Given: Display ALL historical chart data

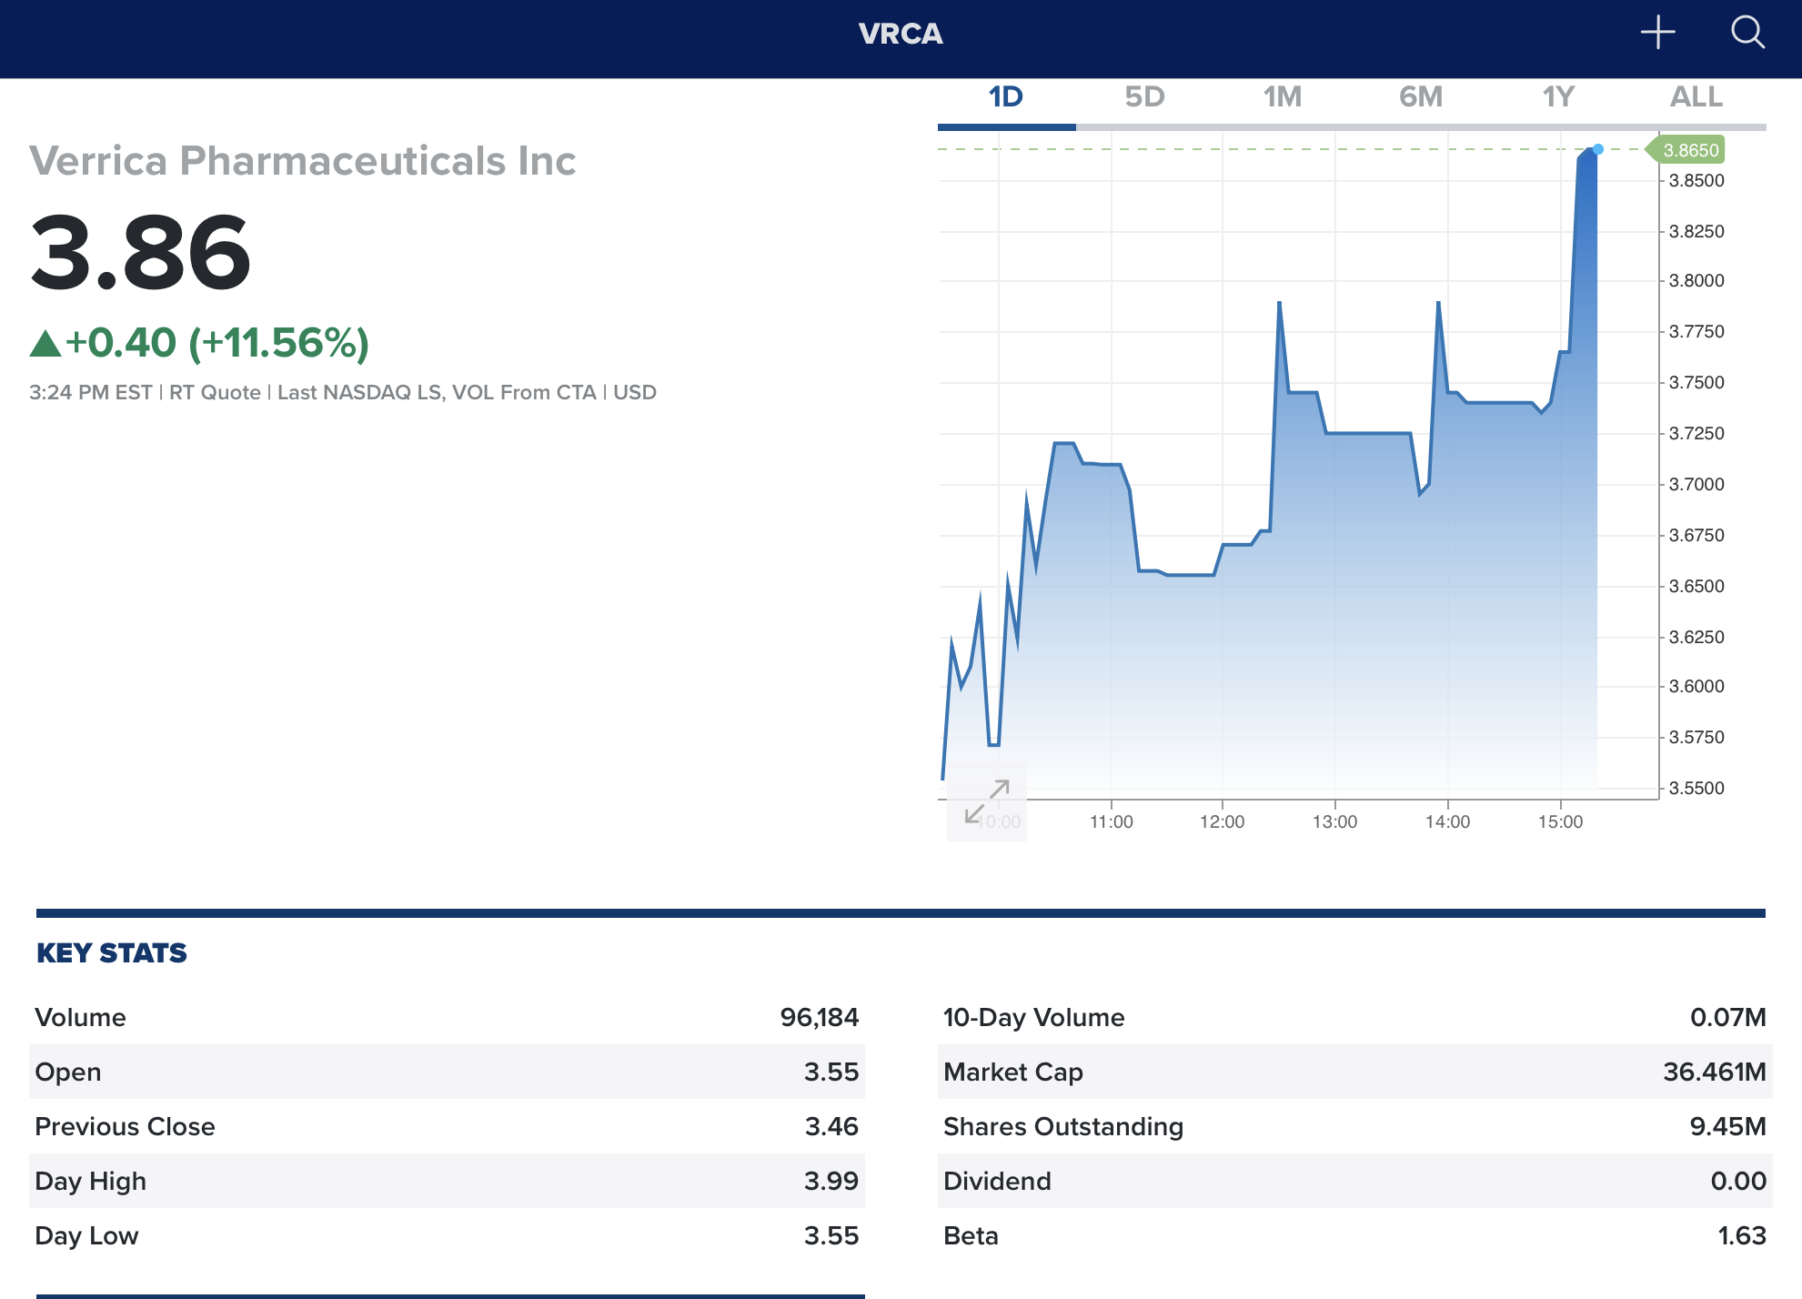Looking at the screenshot, I should pos(1696,96).
